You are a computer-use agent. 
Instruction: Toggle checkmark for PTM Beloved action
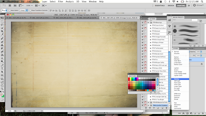143,31
